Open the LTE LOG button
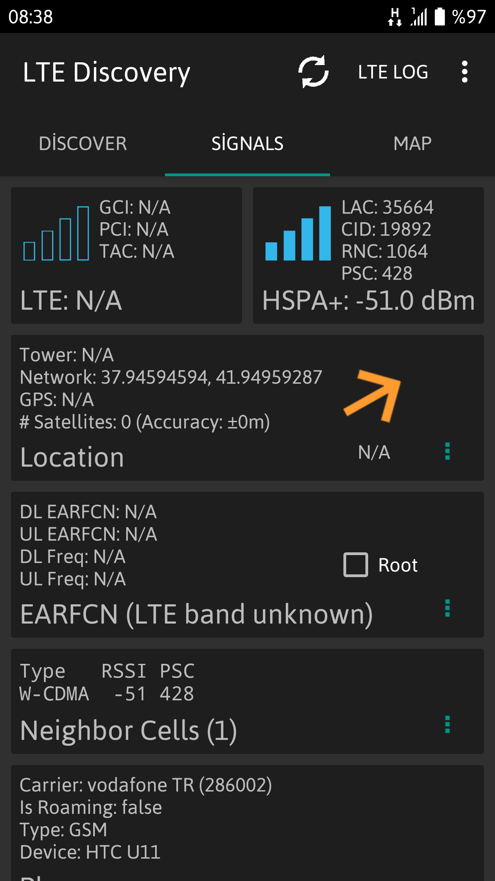This screenshot has height=881, width=495. tap(393, 72)
